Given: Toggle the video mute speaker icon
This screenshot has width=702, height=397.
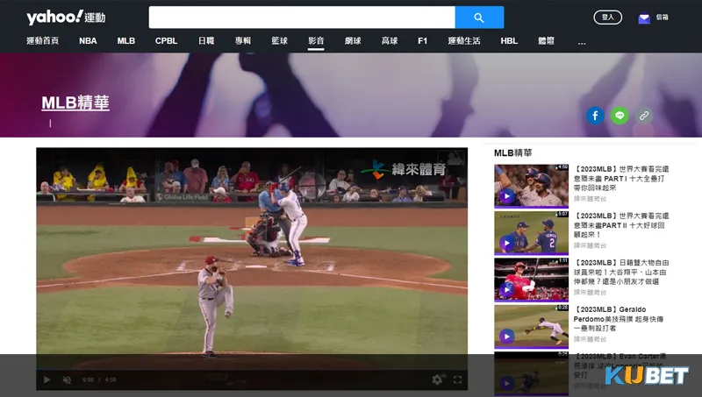Looking at the screenshot, I should [67, 379].
